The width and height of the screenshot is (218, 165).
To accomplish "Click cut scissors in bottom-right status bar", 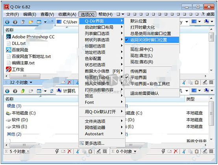I will click(x=184, y=151).
